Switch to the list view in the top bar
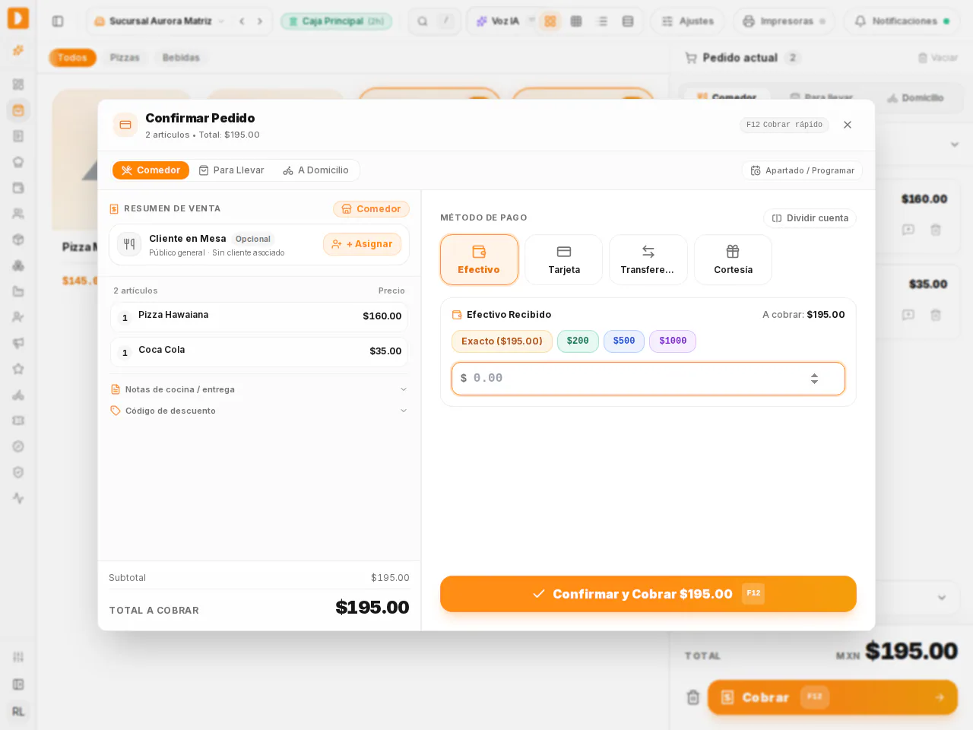The width and height of the screenshot is (973, 730). (602, 21)
